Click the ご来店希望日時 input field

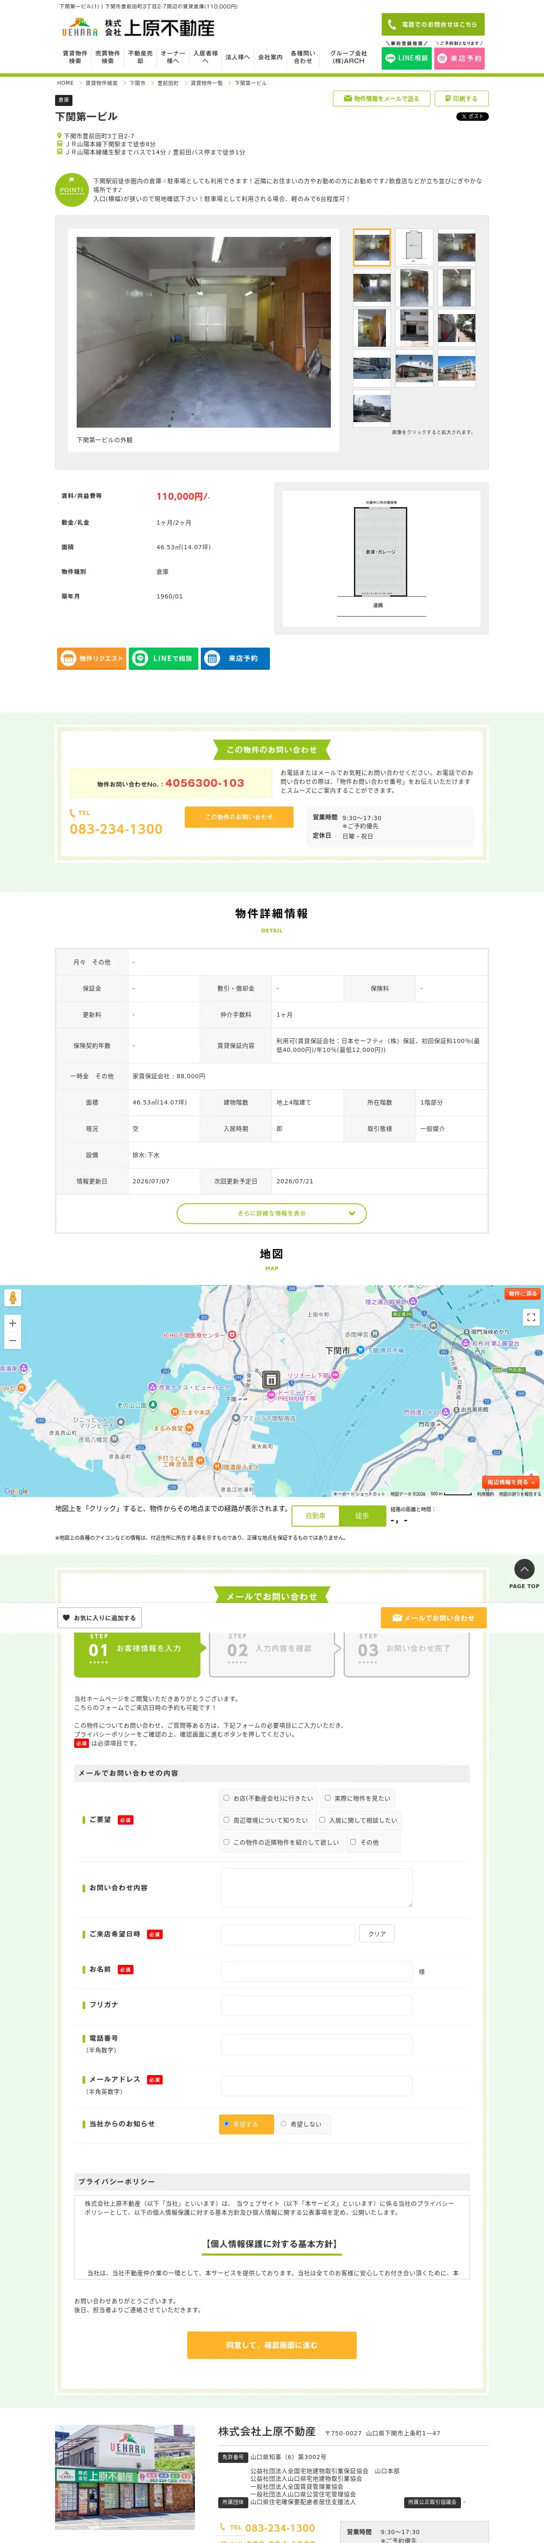[x=287, y=1934]
